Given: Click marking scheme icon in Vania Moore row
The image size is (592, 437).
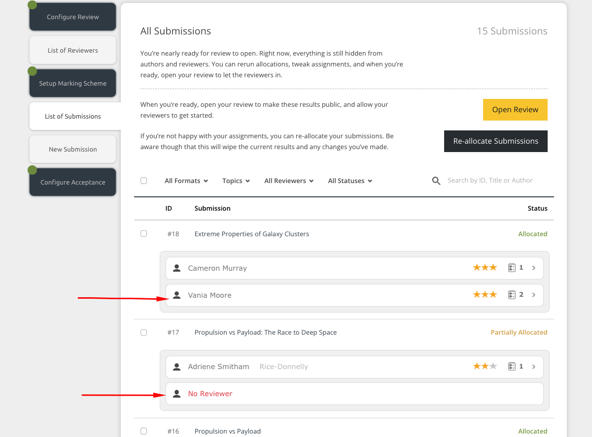Looking at the screenshot, I should click(512, 295).
